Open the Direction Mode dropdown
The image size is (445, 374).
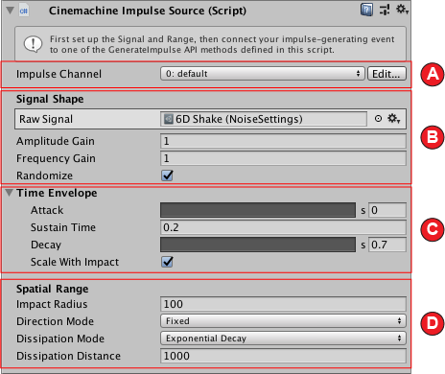(x=283, y=321)
